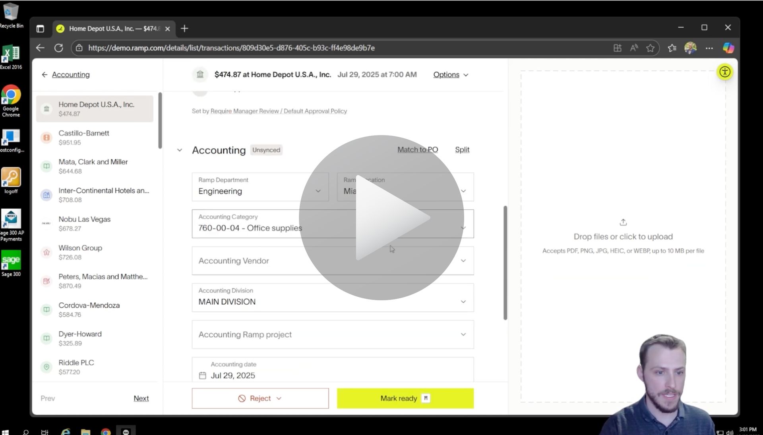Click the large video play button
Image resolution: width=763 pixels, height=435 pixels.
(381, 218)
